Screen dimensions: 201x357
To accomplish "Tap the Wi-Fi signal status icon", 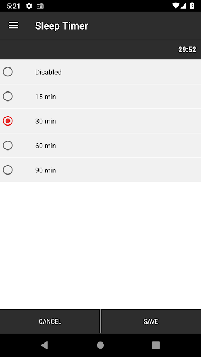I will (175, 6).
